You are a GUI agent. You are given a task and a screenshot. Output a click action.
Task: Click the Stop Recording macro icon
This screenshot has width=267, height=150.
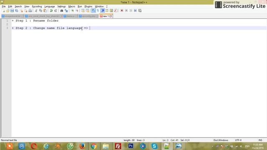point(126,10)
